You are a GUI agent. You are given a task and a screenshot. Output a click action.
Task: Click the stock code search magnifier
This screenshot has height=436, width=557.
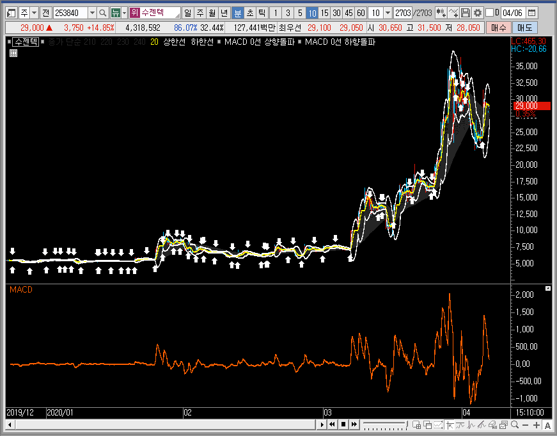click(103, 13)
